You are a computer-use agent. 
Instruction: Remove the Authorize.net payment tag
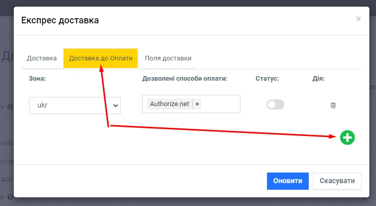[x=197, y=104]
